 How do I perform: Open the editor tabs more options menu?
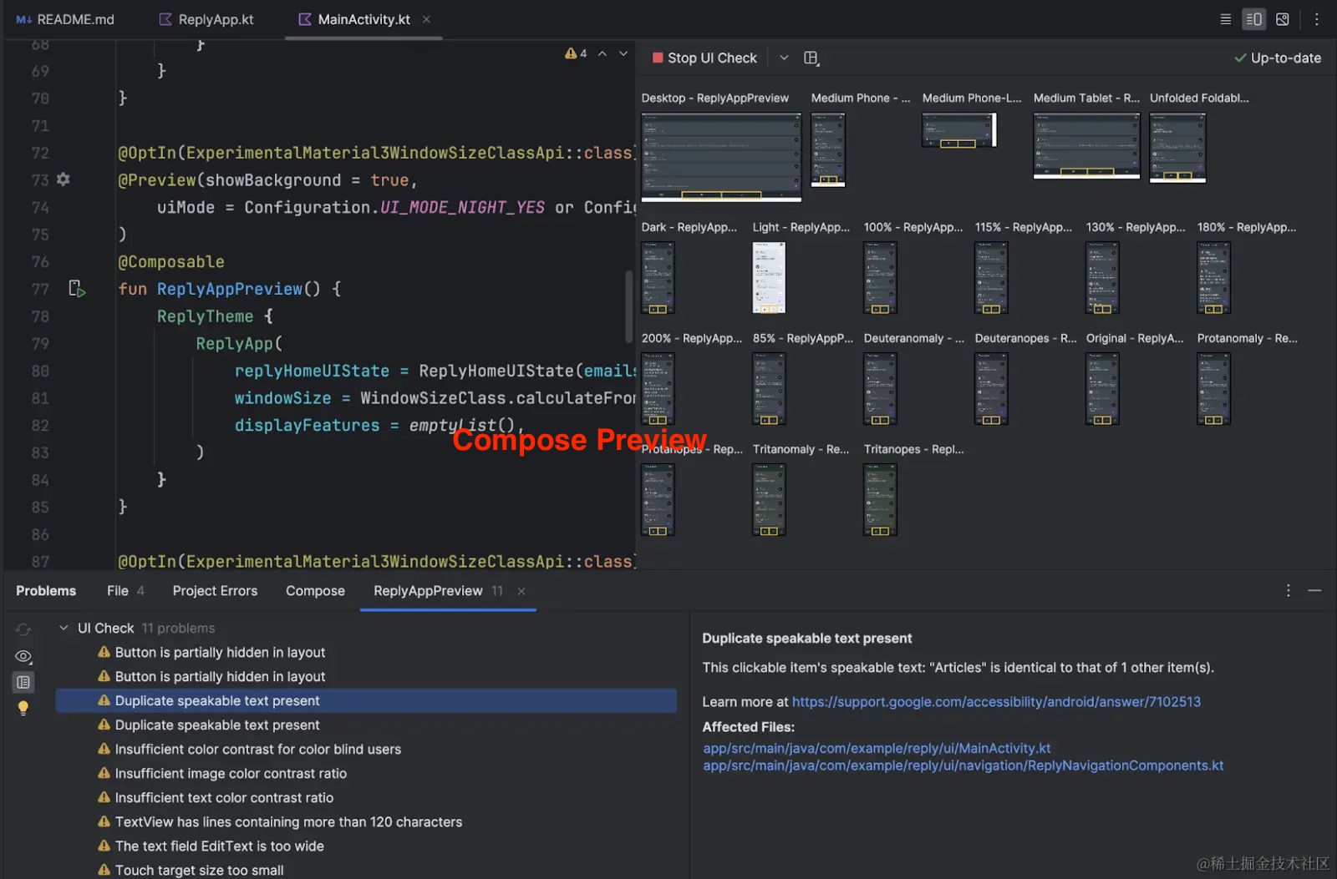click(x=1316, y=19)
